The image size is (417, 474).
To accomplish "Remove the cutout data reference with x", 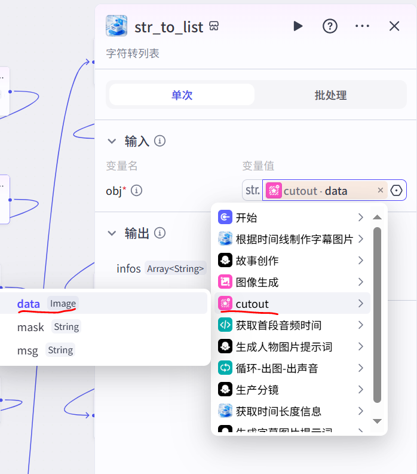I will (381, 190).
